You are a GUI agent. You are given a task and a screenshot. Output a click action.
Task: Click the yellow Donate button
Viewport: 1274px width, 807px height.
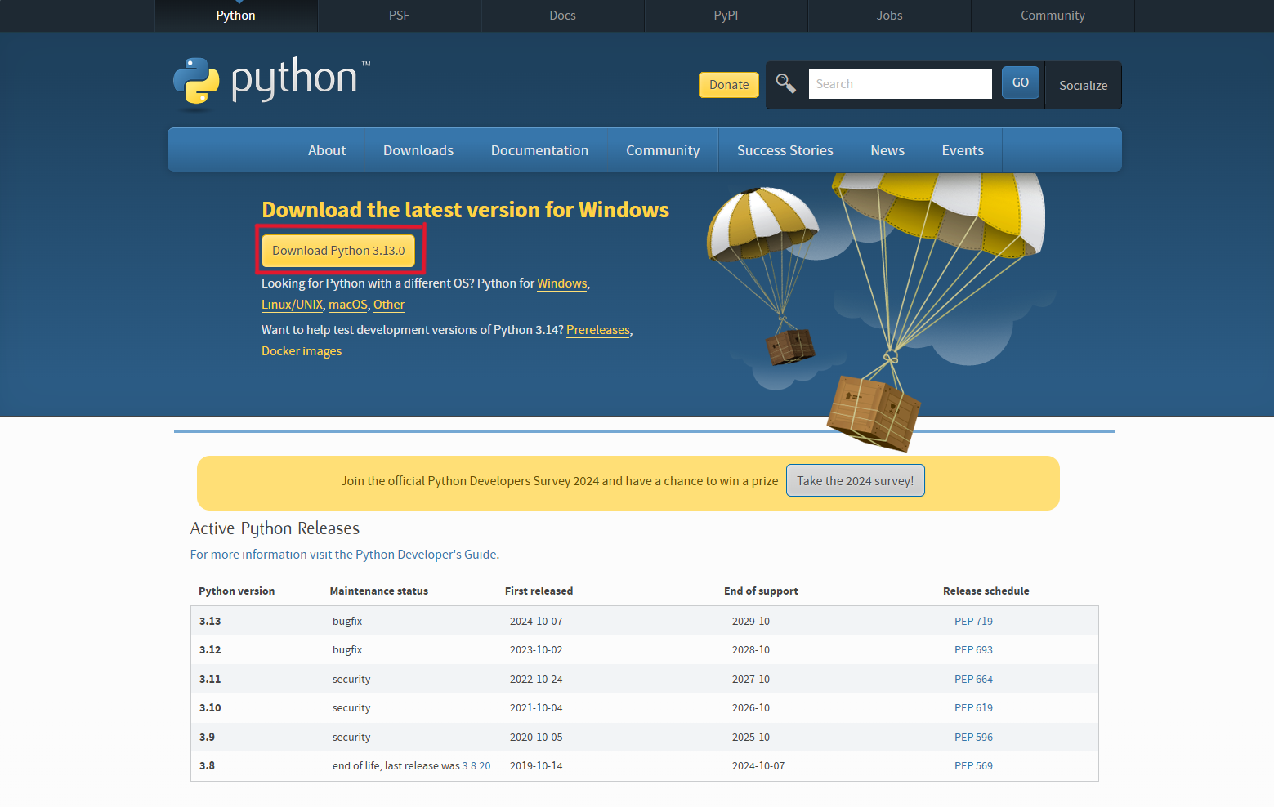[728, 85]
